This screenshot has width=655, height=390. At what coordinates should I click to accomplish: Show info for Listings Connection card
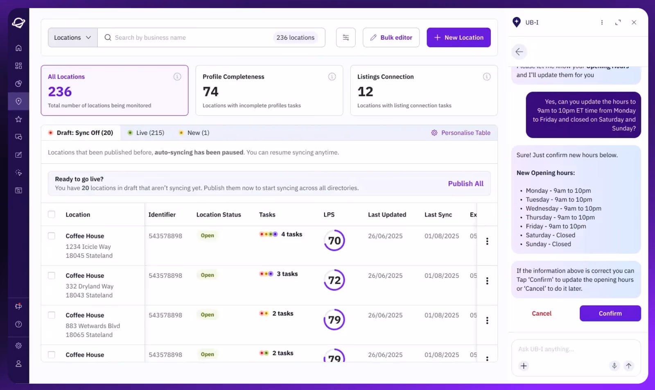(x=487, y=77)
